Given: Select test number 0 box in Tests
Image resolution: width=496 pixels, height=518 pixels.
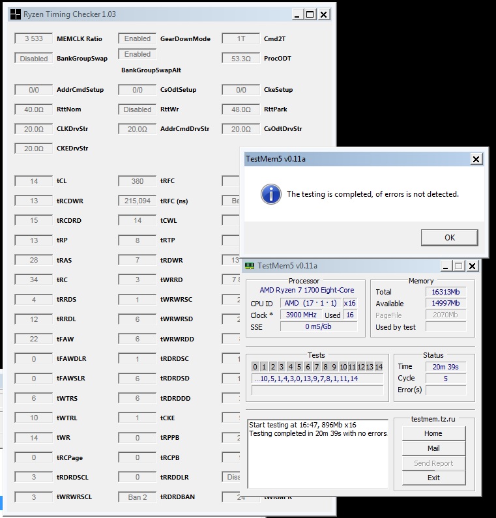Looking at the screenshot, I should click(x=255, y=367).
